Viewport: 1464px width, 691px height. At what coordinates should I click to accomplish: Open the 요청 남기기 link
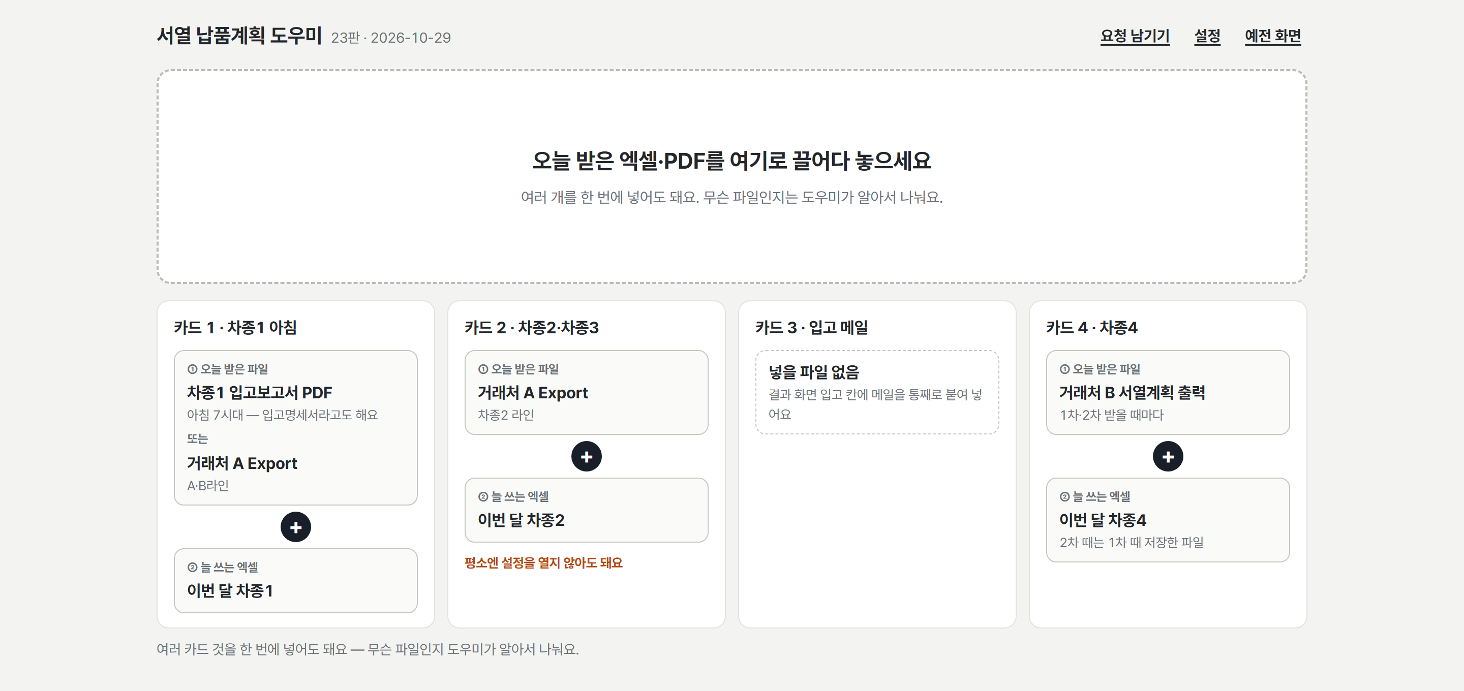(1135, 36)
